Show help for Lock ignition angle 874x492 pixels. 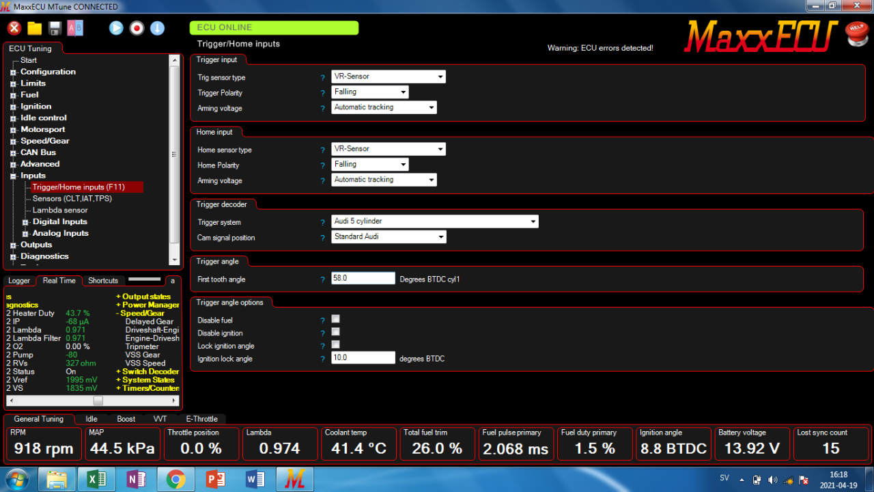pos(323,346)
